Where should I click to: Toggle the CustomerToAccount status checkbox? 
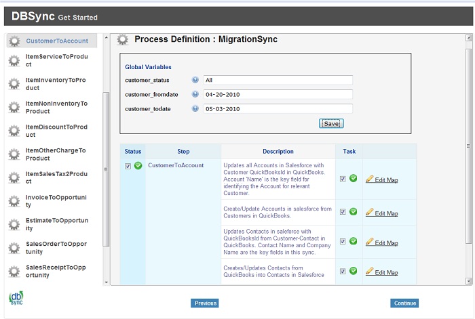tap(128, 166)
